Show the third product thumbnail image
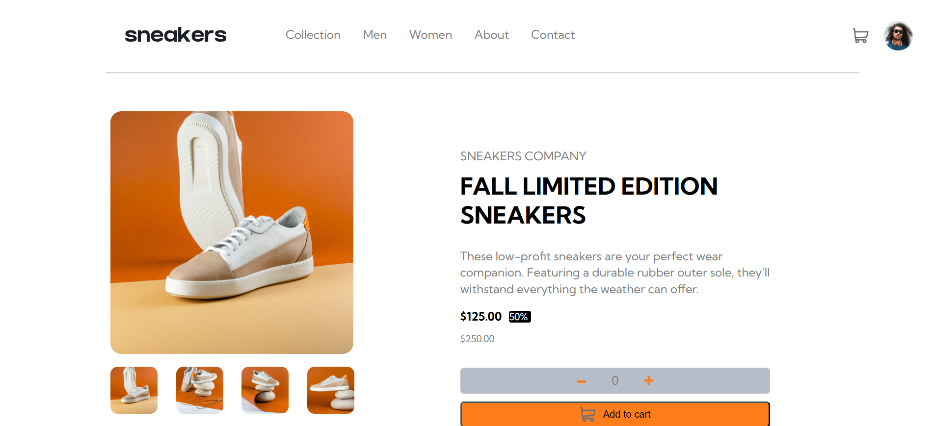The height and width of the screenshot is (426, 935). pyautogui.click(x=265, y=390)
